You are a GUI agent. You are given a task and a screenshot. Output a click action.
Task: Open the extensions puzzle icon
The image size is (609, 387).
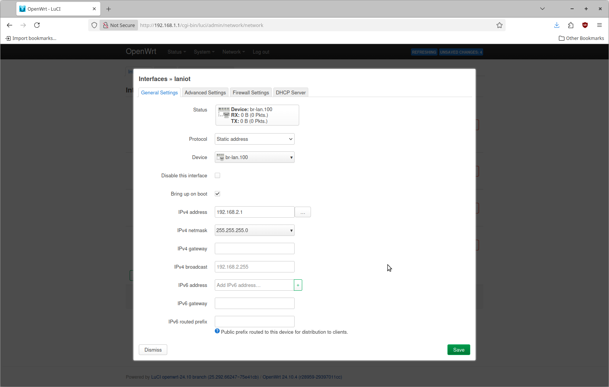[x=571, y=25]
